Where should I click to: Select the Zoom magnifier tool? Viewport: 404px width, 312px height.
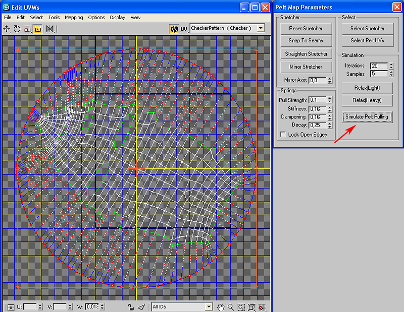point(231,307)
